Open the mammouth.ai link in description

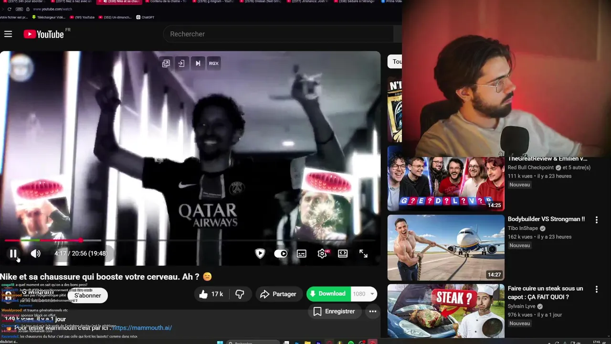142,328
